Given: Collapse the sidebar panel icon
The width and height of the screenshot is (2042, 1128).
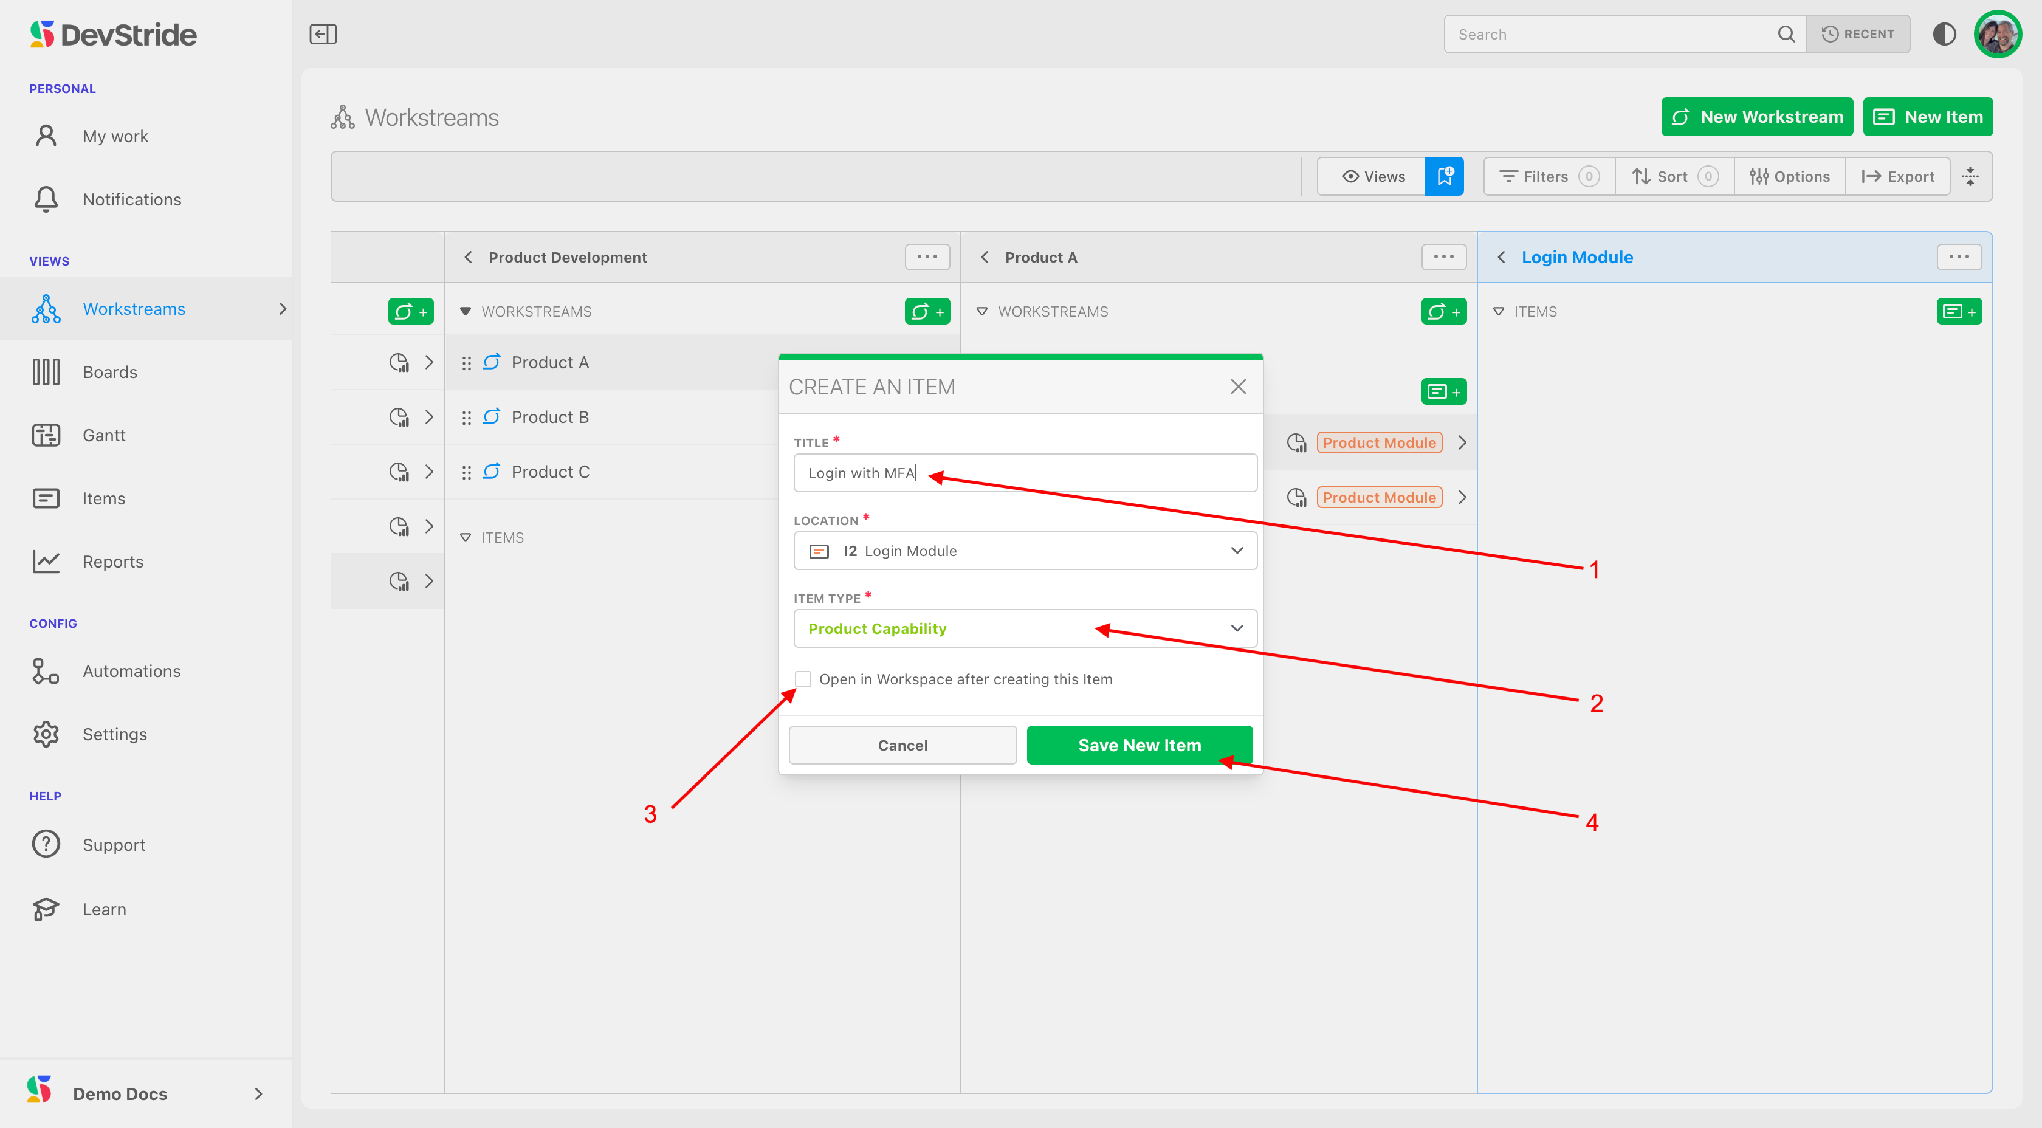Looking at the screenshot, I should coord(323,34).
